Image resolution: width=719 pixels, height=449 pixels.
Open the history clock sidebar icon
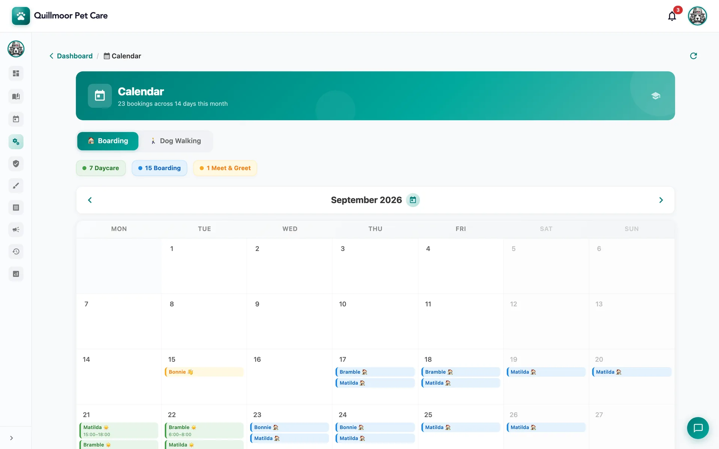[x=16, y=251]
